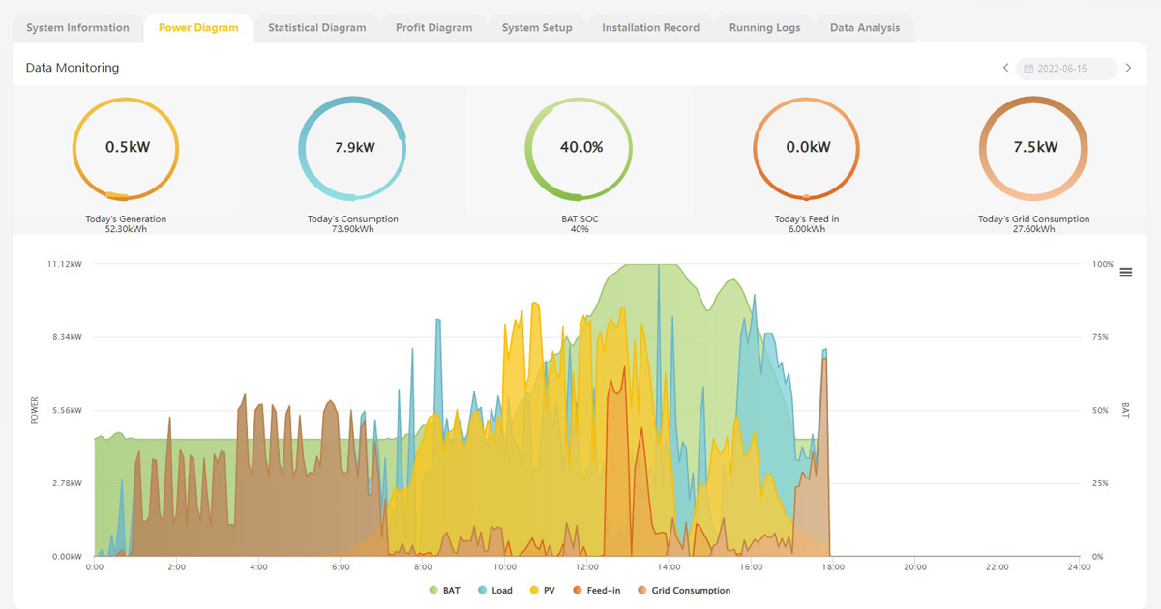Screen dimensions: 1161x609
Task: Click calendar icon in date field
Action: 1028,69
